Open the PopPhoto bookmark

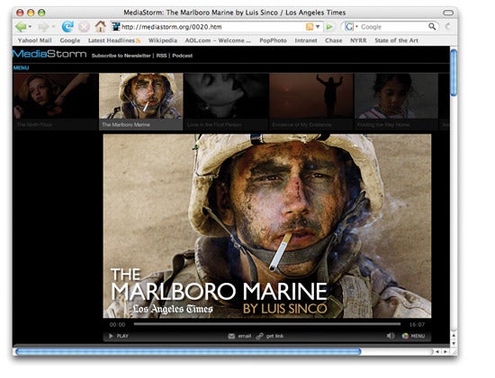(x=273, y=40)
